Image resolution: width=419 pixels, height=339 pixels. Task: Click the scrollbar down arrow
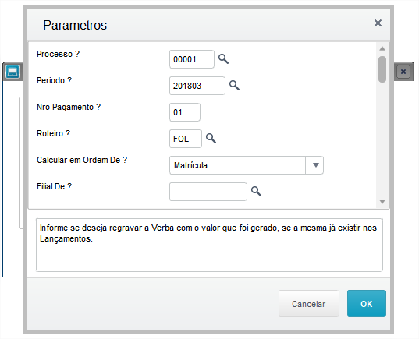pos(382,202)
